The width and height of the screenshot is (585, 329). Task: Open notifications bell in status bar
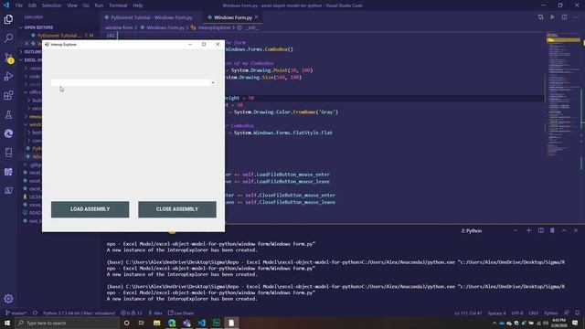[577, 313]
